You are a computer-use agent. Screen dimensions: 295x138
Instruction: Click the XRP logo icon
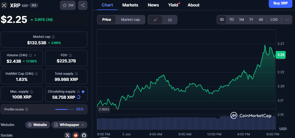pyautogui.click(x=4, y=5)
